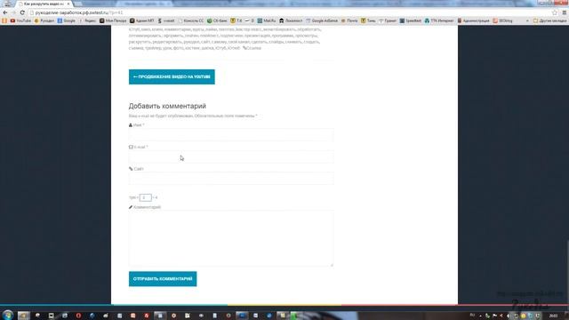Viewport: 569px width, 320px height.
Task: Open the Windows Start menu
Action: pyautogui.click(x=8, y=316)
